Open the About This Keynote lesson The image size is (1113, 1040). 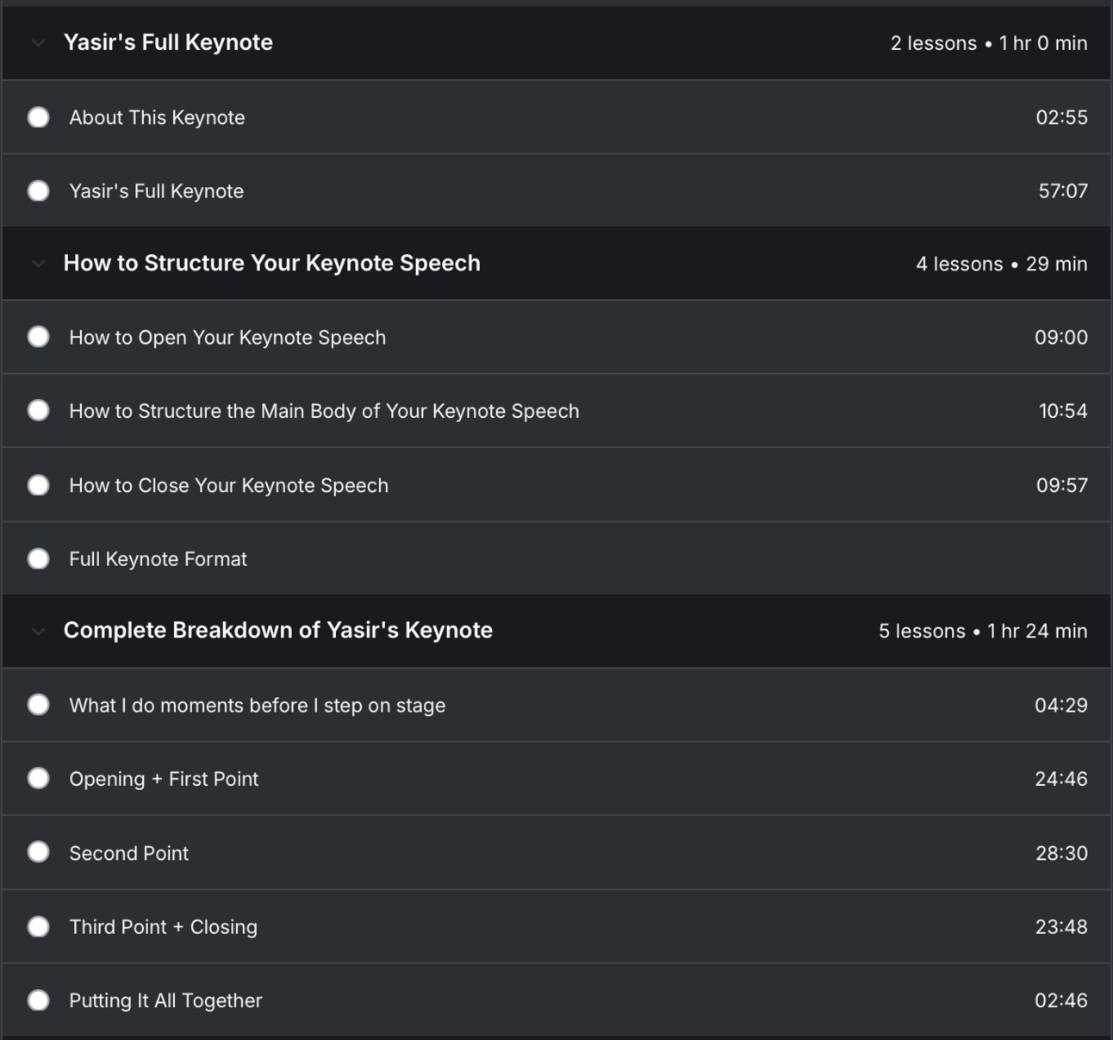tap(157, 117)
